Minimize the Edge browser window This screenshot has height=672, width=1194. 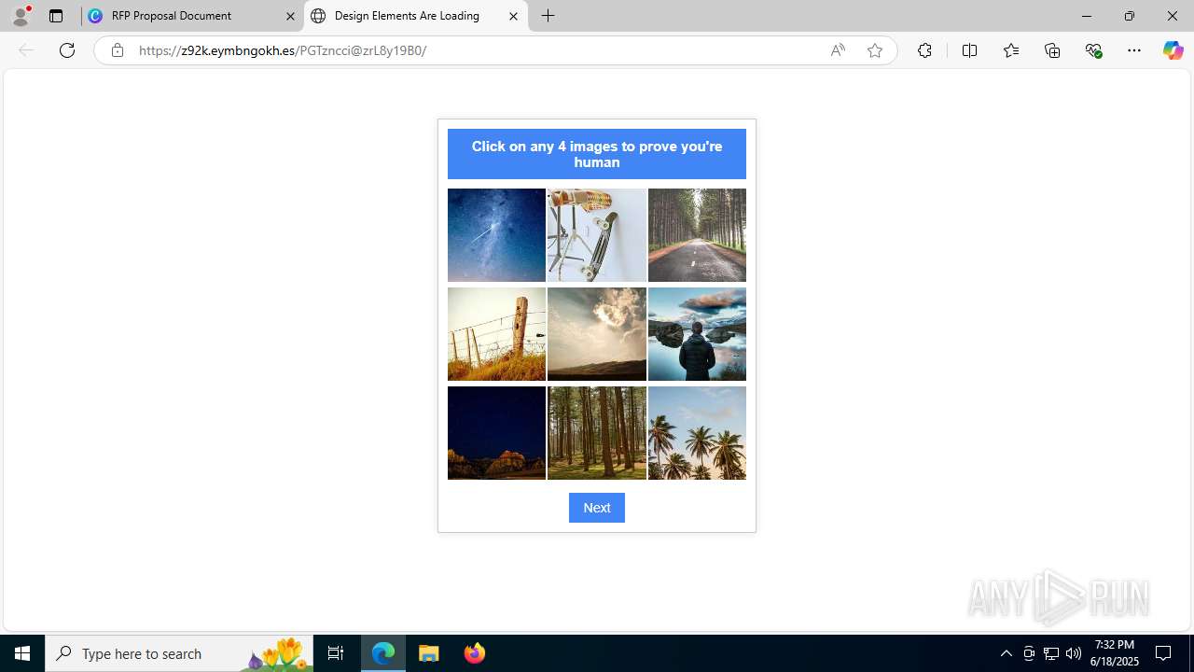1087,16
